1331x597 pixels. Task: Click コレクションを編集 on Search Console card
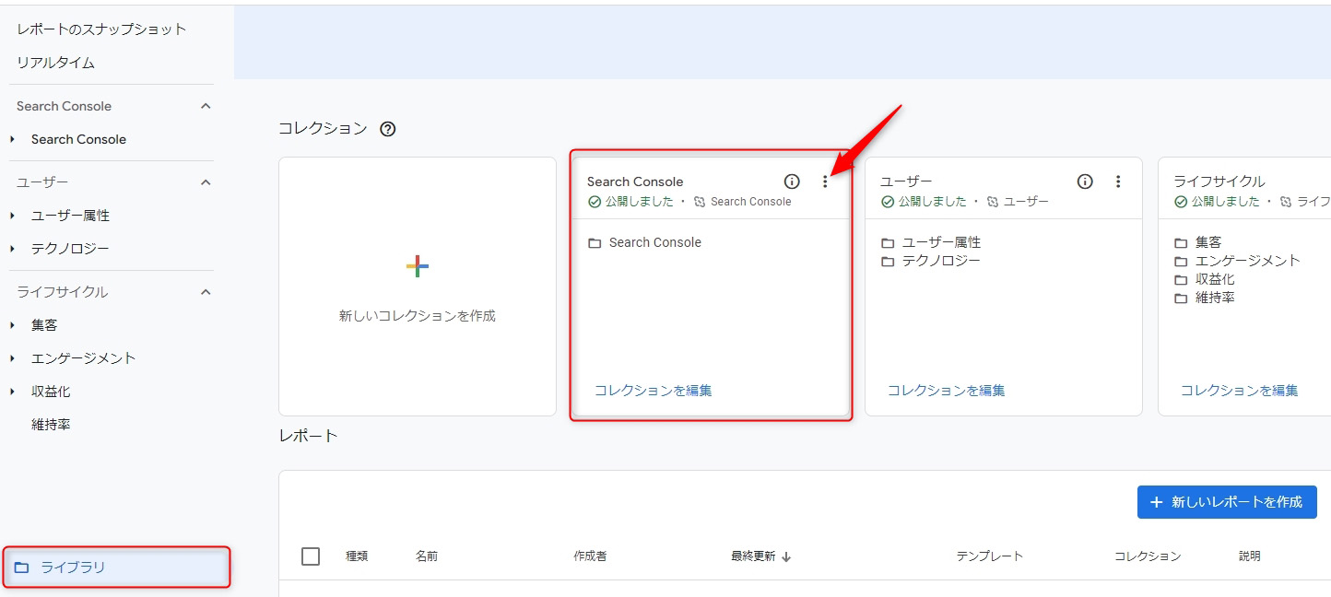click(x=653, y=391)
